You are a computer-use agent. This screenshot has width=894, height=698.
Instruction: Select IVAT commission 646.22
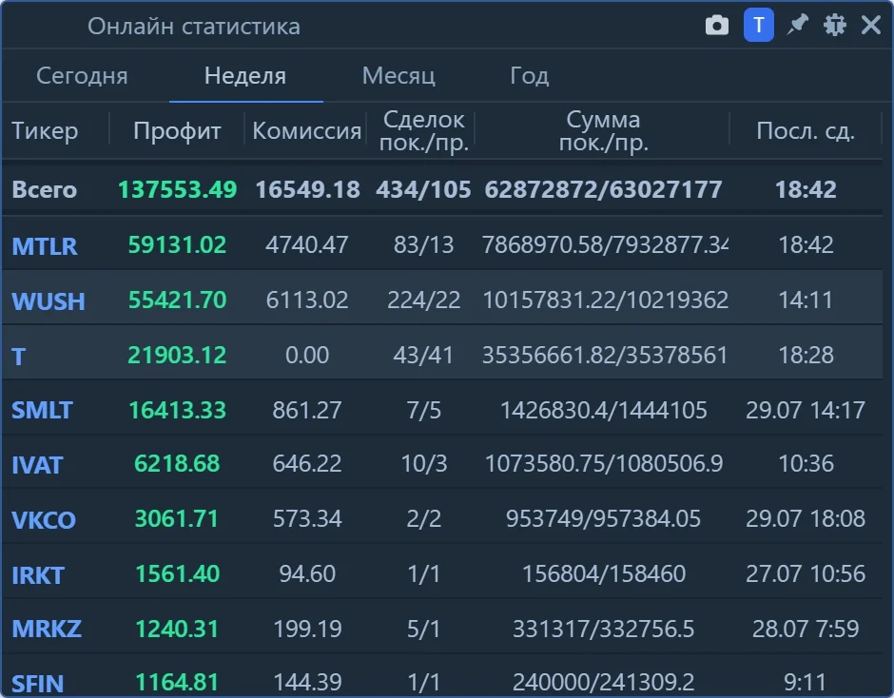(307, 463)
